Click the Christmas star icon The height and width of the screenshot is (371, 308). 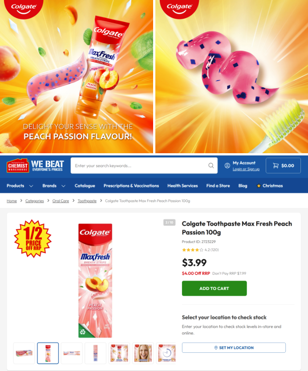[x=259, y=186]
